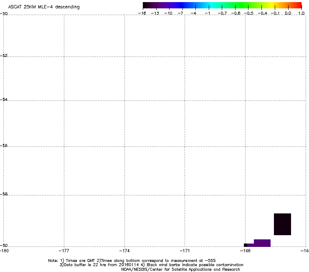Click the longitude label -174
The width and height of the screenshot is (309, 272).
(124, 251)
